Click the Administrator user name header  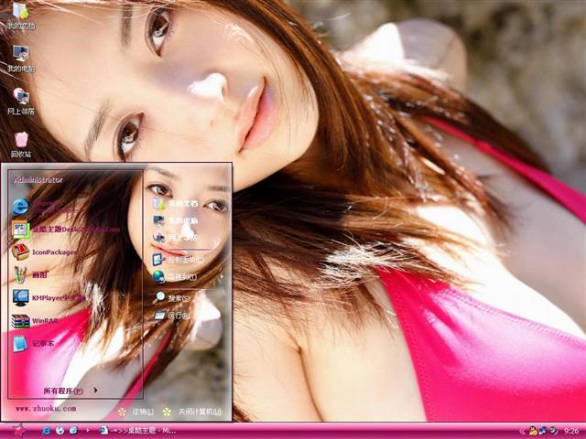38,180
